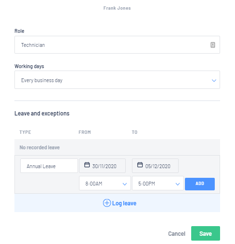The width and height of the screenshot is (235, 244).
Task: Open the 8:00AM start time dropdown
Action: pyautogui.click(x=105, y=183)
